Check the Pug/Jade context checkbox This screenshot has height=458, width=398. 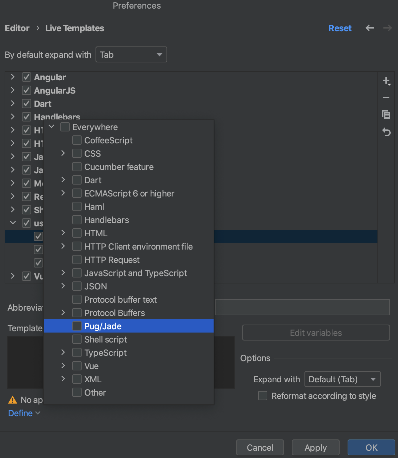(x=77, y=326)
